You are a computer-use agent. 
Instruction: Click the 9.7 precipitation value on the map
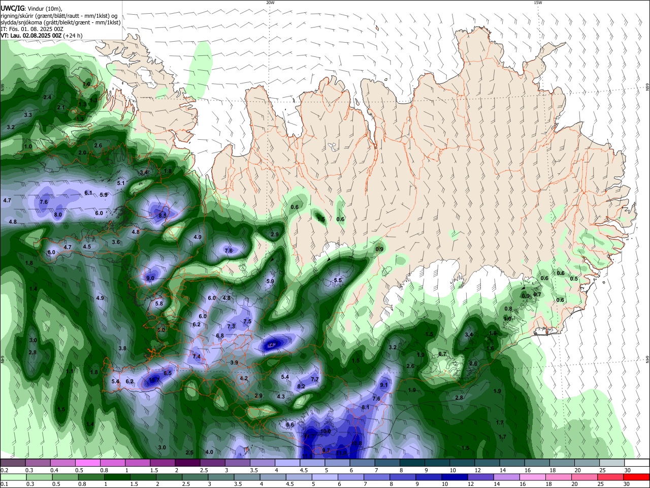pyautogui.click(x=326, y=450)
